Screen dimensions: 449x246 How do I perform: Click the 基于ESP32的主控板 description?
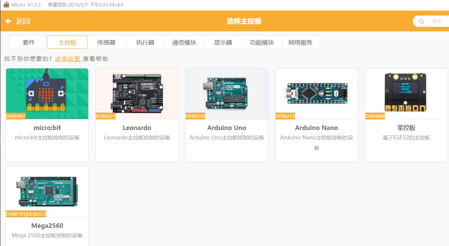(x=406, y=138)
